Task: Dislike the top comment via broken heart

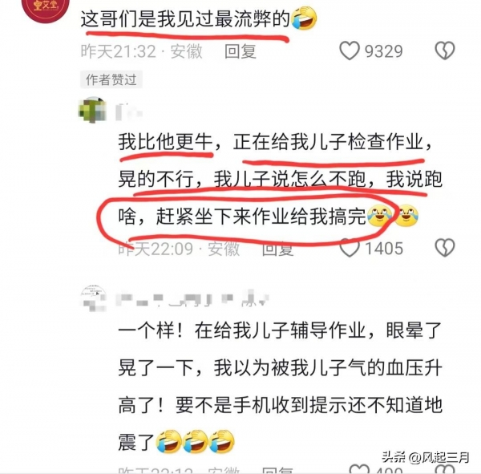Action: point(445,51)
